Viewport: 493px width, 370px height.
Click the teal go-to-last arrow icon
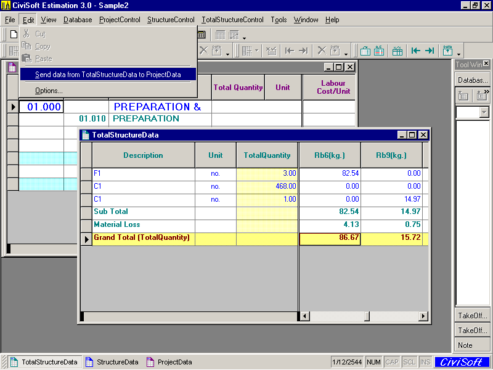[x=430, y=51]
